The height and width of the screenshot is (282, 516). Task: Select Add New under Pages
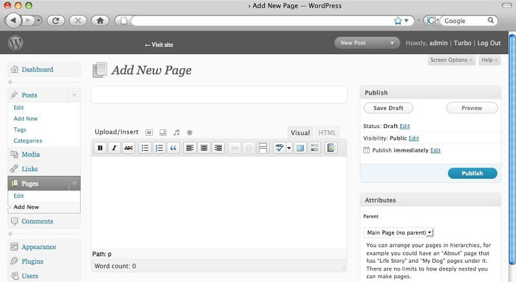(26, 207)
